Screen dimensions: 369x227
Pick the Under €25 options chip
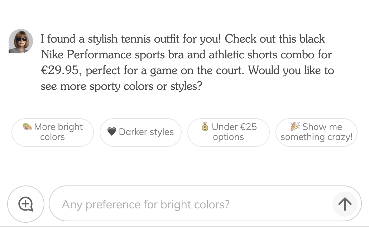click(229, 132)
